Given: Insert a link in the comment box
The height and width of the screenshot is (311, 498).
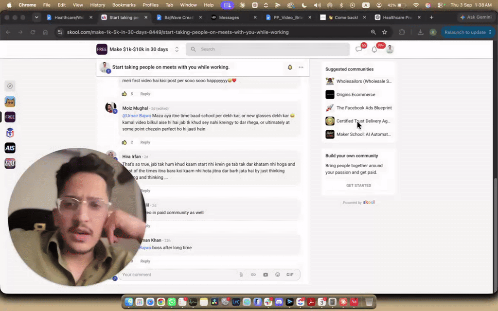Looking at the screenshot, I should click(x=253, y=275).
